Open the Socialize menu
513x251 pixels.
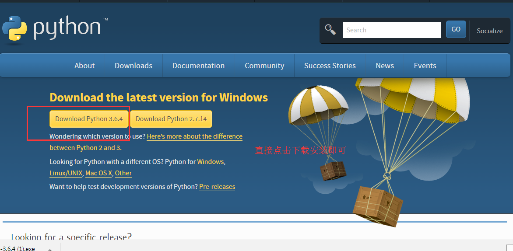[x=489, y=31]
